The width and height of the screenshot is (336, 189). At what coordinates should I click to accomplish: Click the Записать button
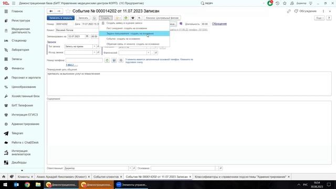pyautogui.click(x=83, y=18)
